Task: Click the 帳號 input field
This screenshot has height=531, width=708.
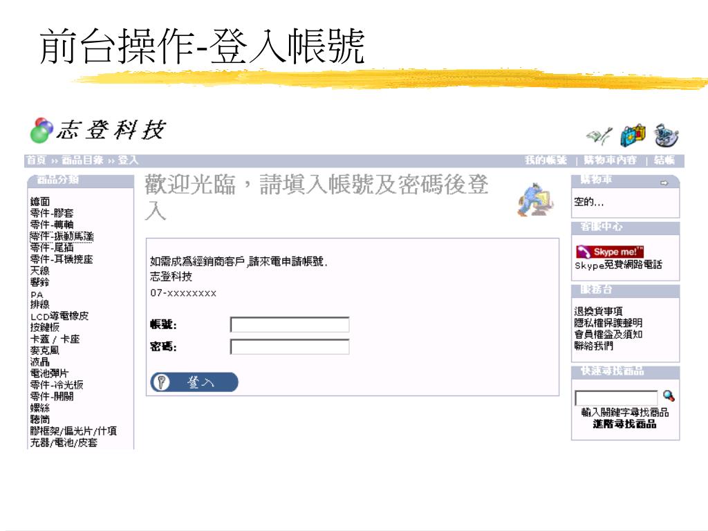Action: (290, 325)
